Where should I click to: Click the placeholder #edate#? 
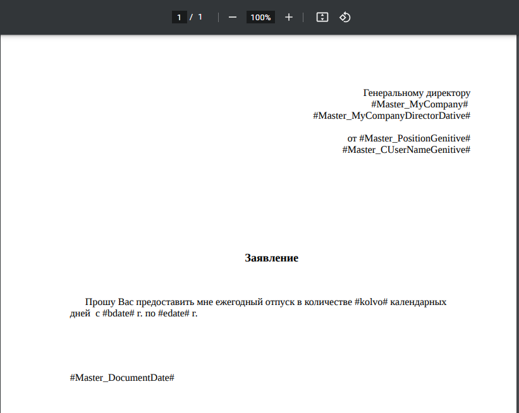pos(173,313)
